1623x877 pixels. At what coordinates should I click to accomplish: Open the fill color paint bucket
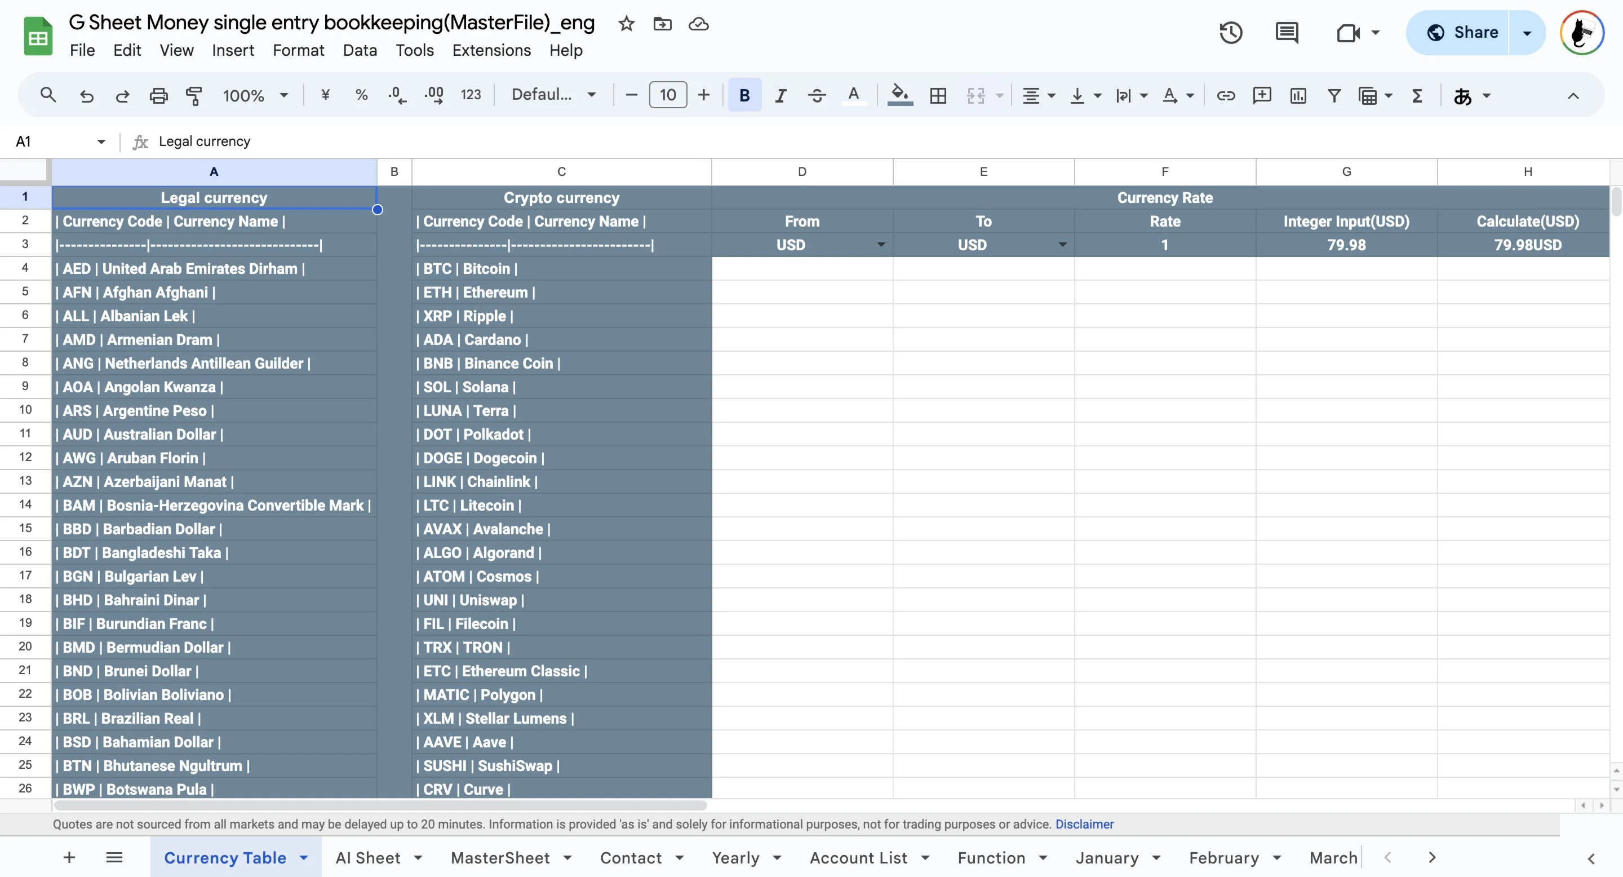click(x=899, y=96)
